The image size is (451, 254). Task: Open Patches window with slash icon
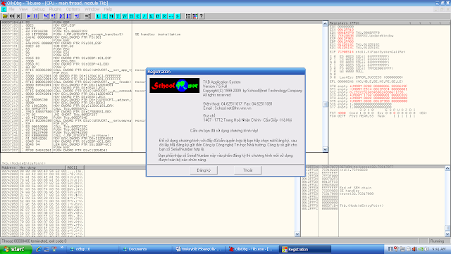144,16
